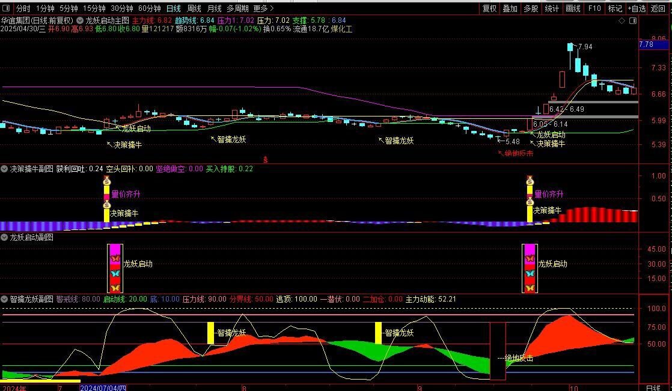The image size is (672, 391).
Task: Expand the 智擒龙妖副图 indicator dropdown
Action: (4, 299)
